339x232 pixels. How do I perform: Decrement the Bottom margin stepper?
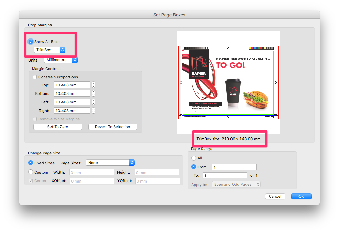(93, 95)
